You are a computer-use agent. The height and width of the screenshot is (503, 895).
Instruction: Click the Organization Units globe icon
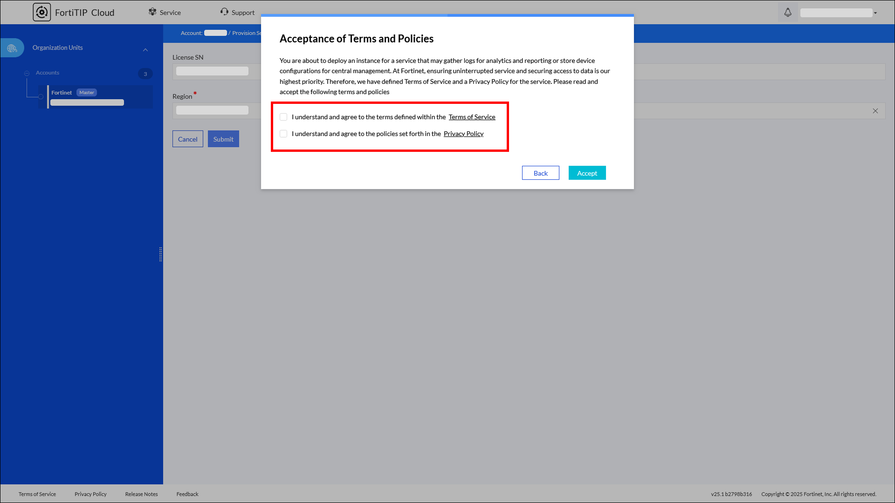tap(12, 48)
